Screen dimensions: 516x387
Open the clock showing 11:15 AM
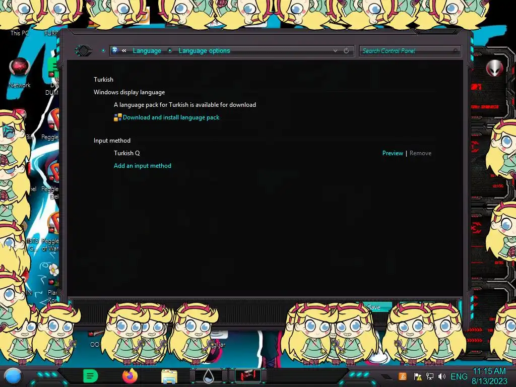pyautogui.click(x=489, y=376)
